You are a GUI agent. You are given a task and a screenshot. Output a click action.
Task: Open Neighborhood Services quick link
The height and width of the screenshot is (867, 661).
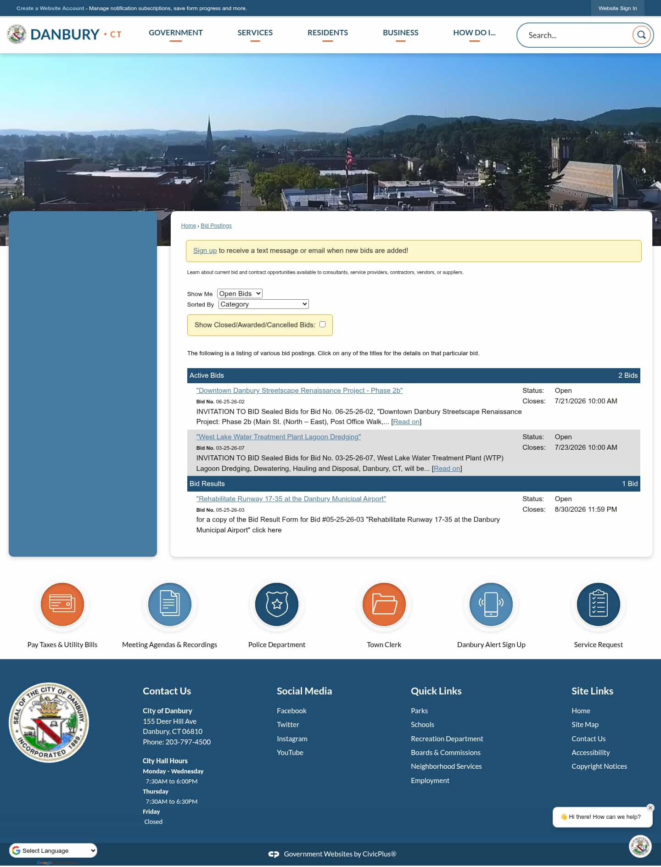tap(446, 766)
